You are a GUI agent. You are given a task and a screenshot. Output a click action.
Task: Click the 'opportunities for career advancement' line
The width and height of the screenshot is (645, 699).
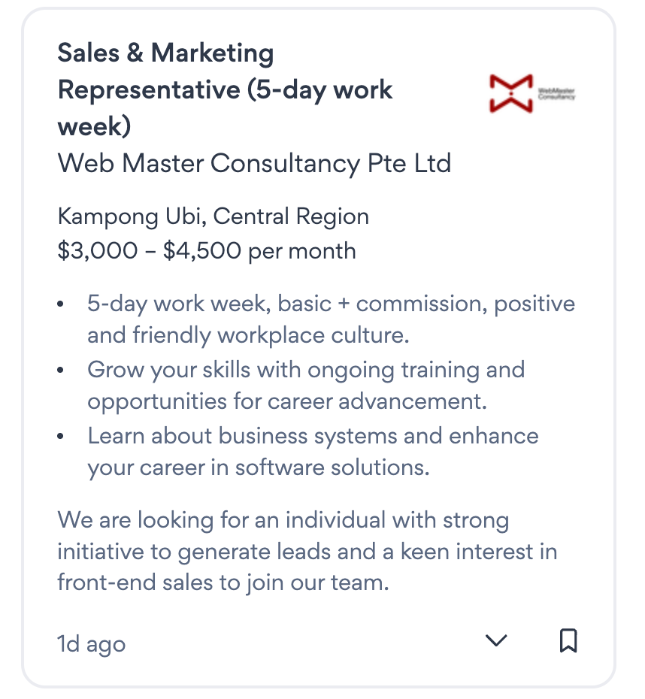click(x=287, y=401)
